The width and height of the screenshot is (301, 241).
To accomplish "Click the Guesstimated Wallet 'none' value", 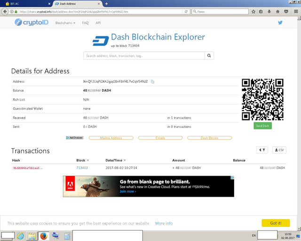I will (x=87, y=109).
